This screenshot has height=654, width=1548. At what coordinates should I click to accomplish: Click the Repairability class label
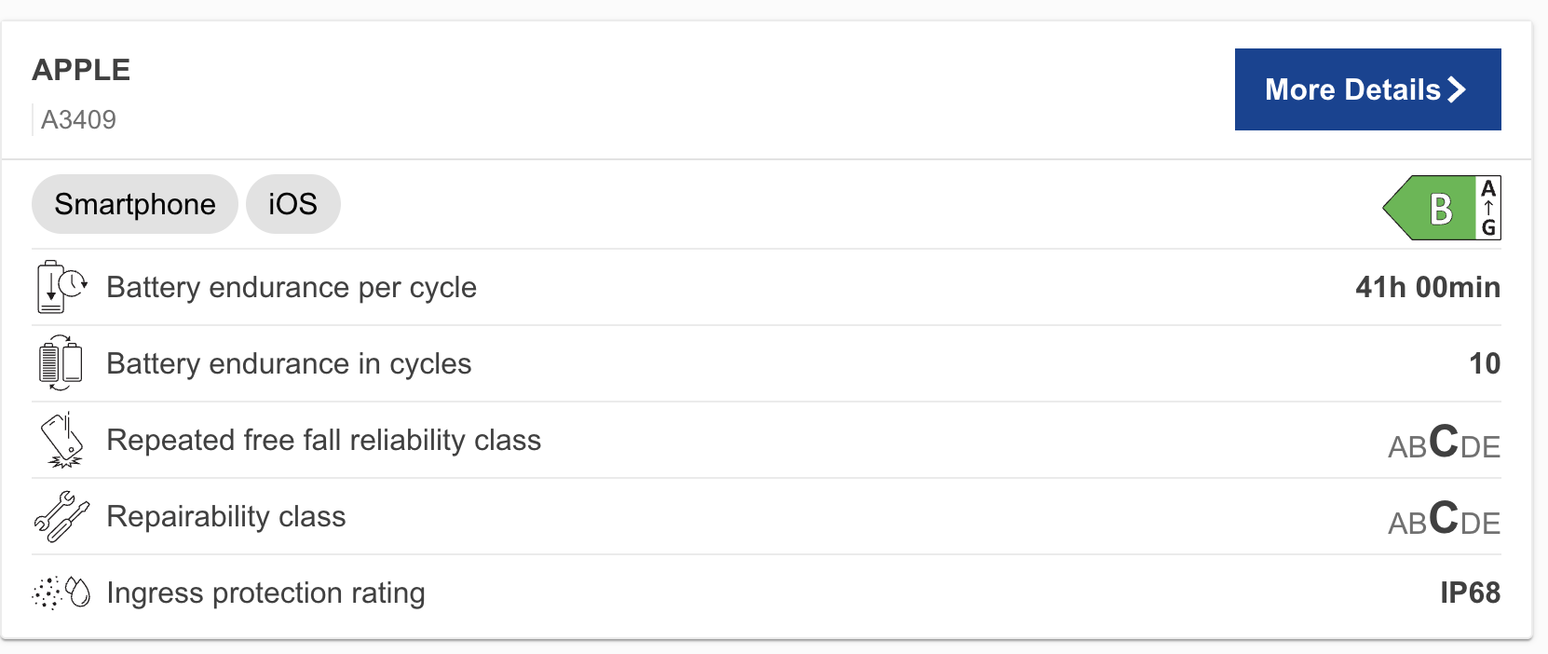click(x=226, y=516)
